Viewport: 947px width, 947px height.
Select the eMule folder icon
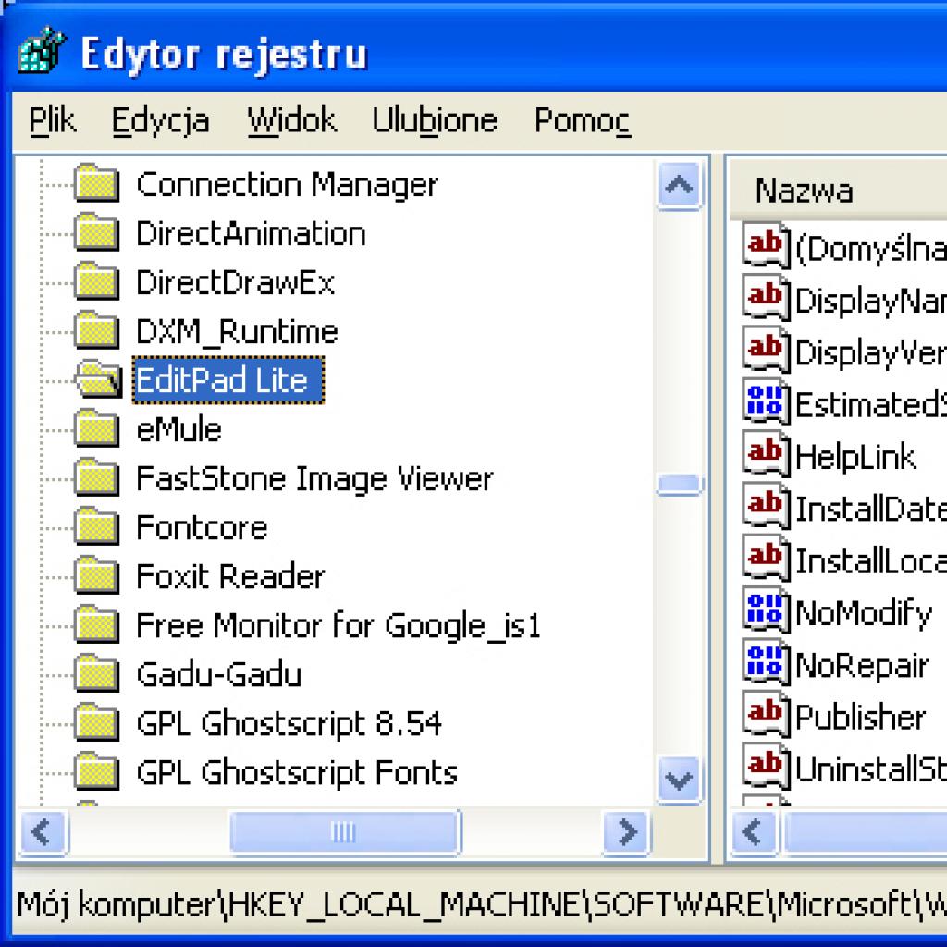point(96,428)
